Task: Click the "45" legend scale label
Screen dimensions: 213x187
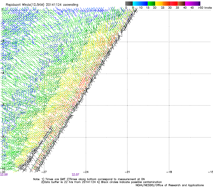Action: [x=192, y=8]
